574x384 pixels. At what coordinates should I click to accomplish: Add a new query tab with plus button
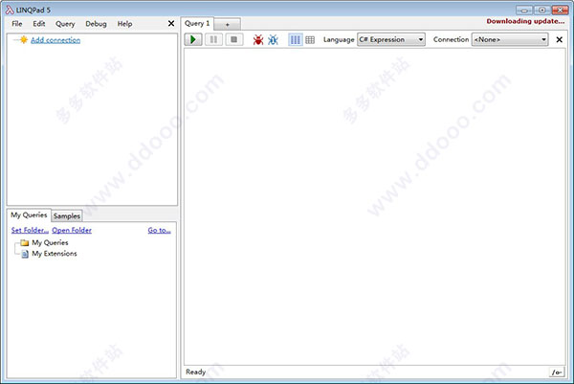point(228,24)
